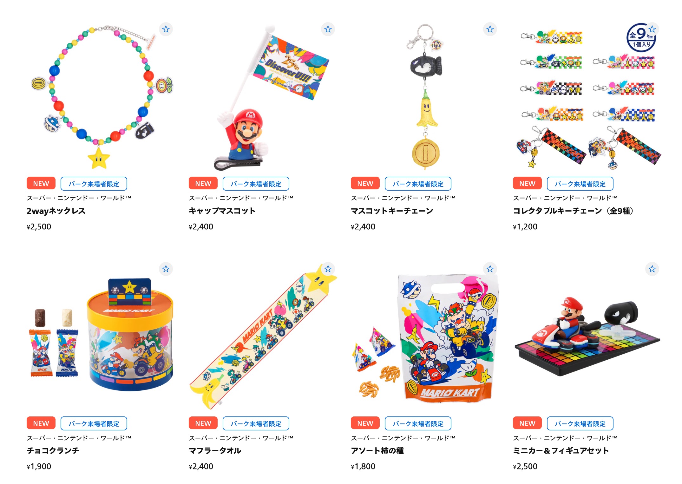Viewport: 682px width, 484px height.
Task: Favorite the 2wayネックレス with star icon
Action: point(166,29)
